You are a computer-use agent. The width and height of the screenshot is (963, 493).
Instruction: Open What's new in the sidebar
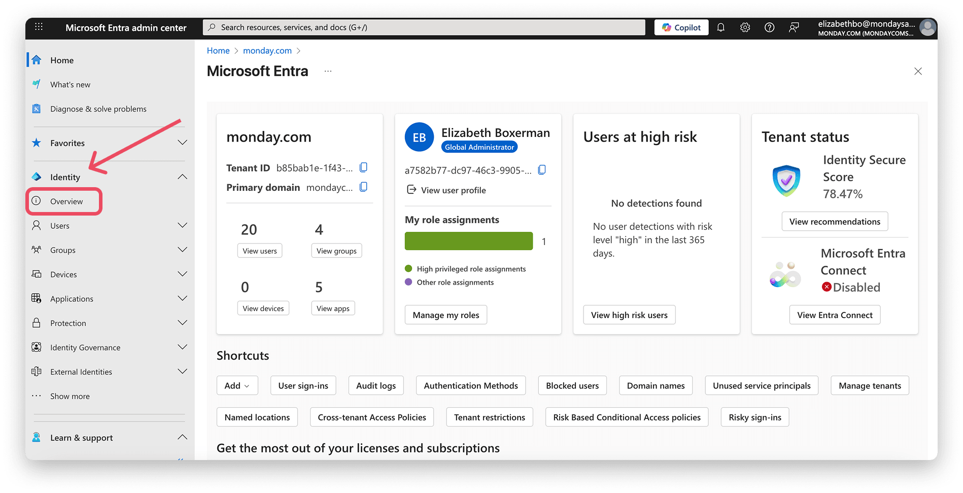[x=70, y=85]
